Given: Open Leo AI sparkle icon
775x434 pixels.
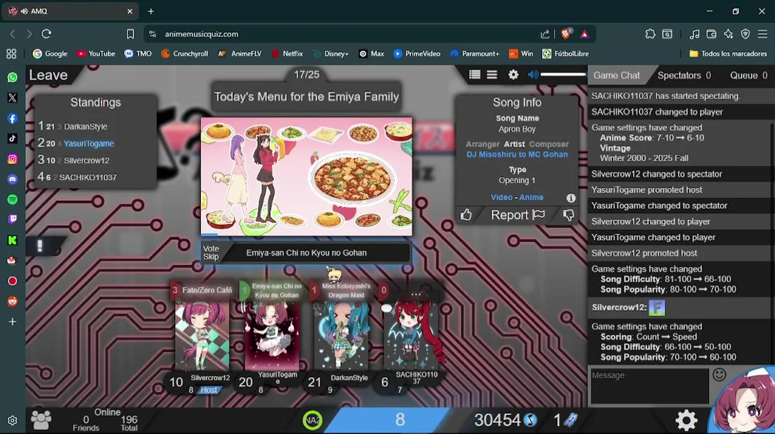Looking at the screenshot, I should (729, 34).
